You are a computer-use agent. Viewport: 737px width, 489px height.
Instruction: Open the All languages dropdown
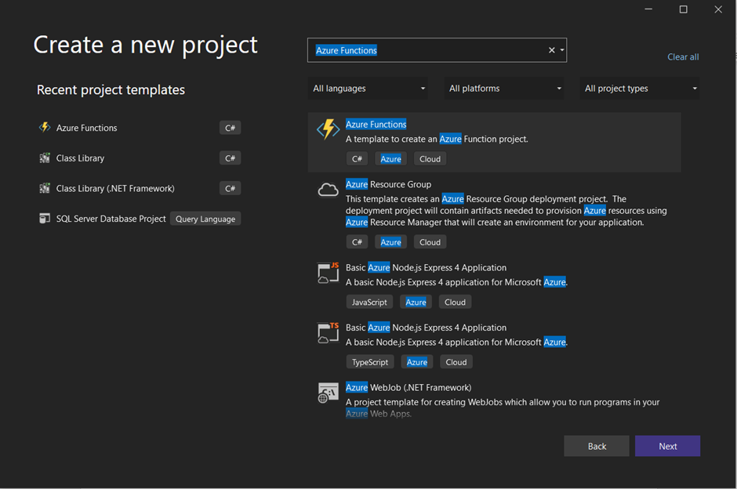point(368,89)
